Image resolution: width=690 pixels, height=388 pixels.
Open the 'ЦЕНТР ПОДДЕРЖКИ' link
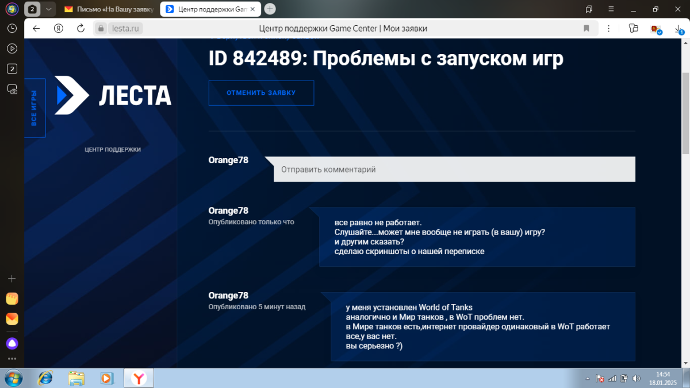coord(113,149)
